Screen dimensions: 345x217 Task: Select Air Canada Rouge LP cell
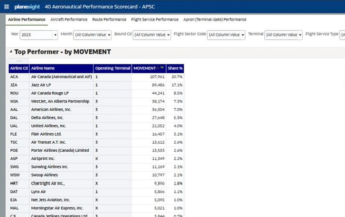pyautogui.click(x=61, y=93)
